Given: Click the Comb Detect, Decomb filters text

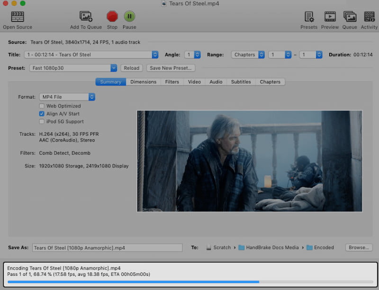Looking at the screenshot, I should [65, 153].
